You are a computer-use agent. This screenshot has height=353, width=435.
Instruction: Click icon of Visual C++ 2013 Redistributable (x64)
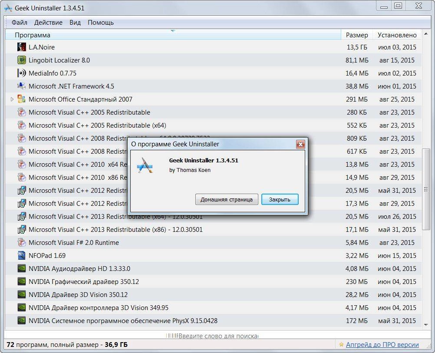[x=21, y=217]
